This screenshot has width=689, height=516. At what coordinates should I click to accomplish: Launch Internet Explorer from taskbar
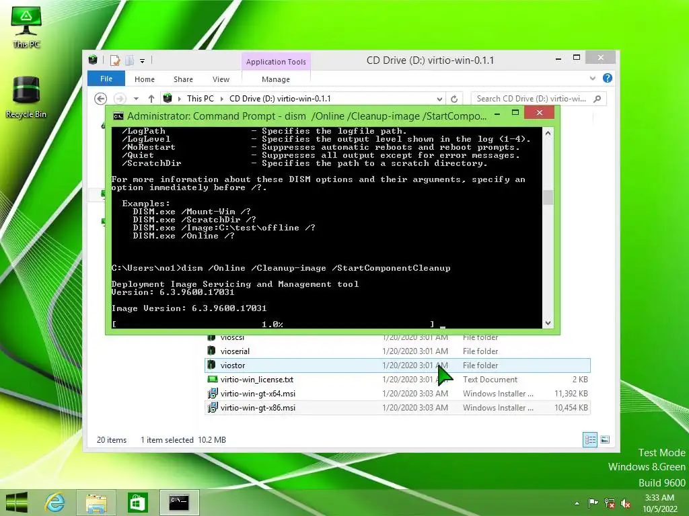coord(55,503)
